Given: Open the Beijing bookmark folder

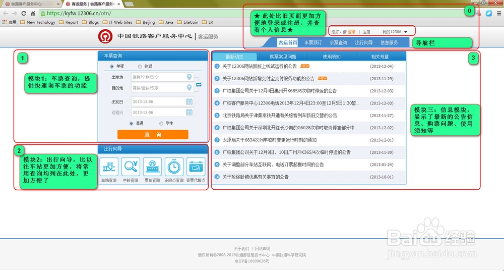Looking at the screenshot, I should tap(145, 22).
